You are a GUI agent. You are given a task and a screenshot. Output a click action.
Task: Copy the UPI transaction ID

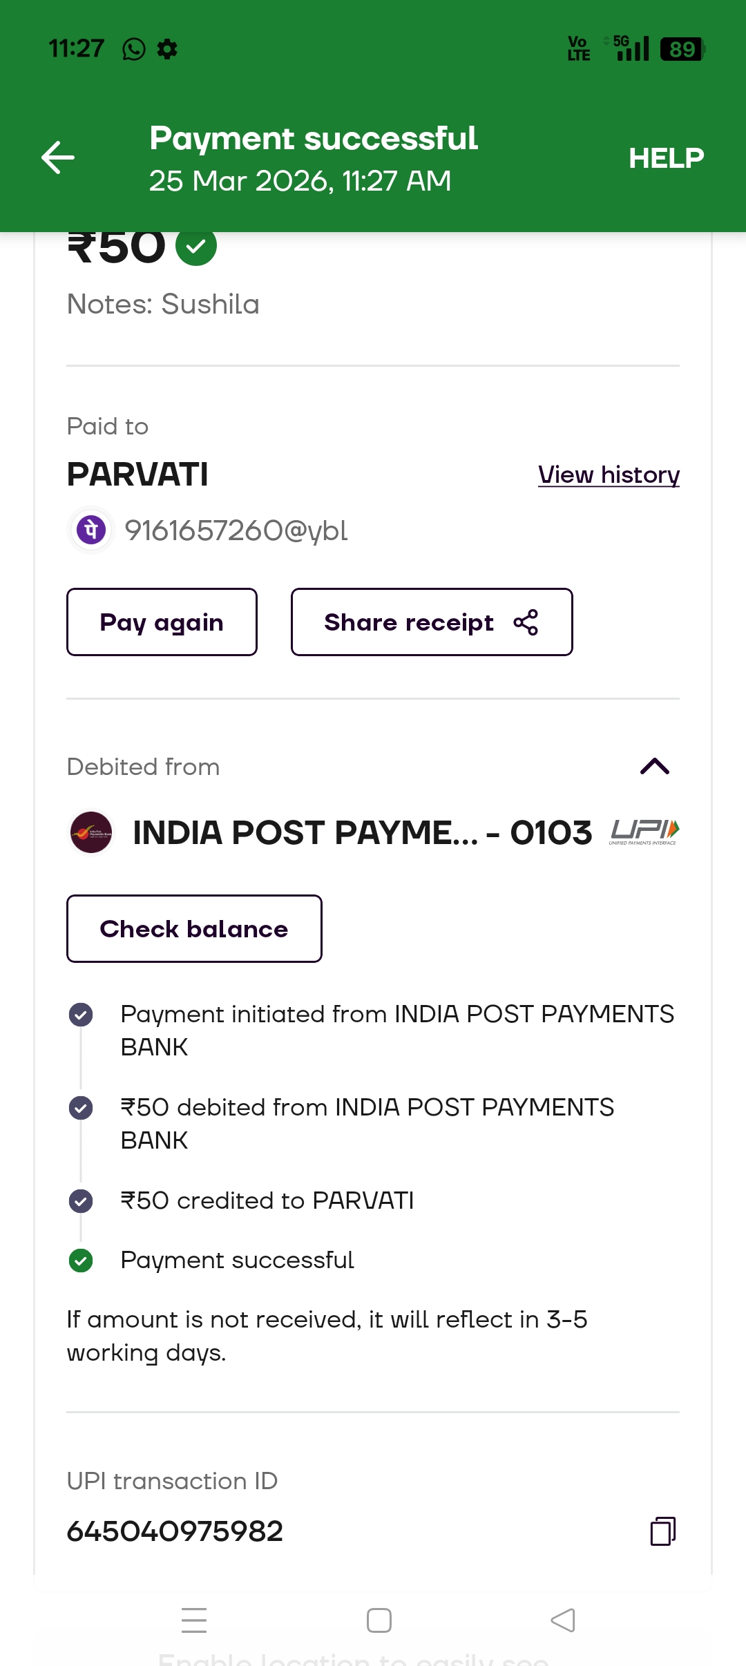[662, 1531]
